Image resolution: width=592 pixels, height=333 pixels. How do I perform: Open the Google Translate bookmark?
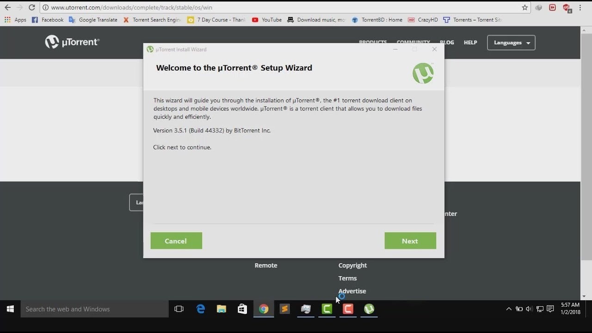(93, 20)
